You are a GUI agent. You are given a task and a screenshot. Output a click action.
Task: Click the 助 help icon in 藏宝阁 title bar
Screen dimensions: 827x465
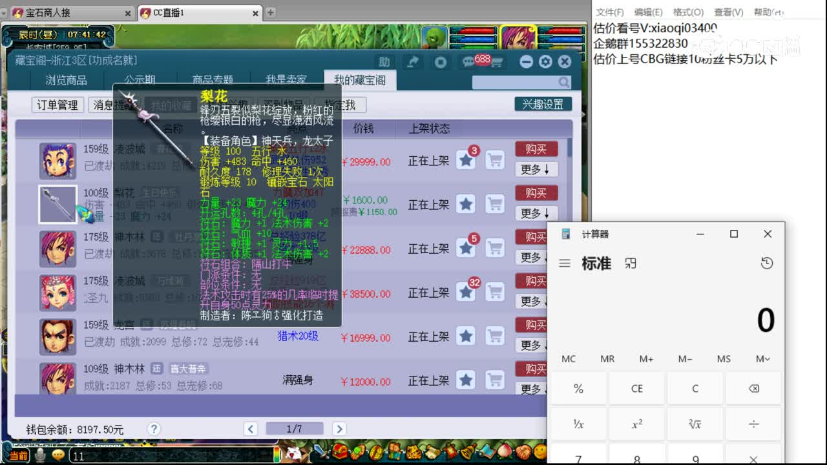click(x=384, y=62)
